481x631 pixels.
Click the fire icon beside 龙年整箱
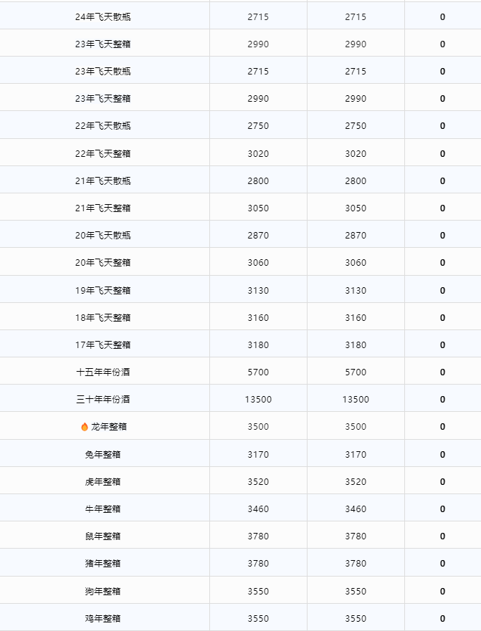(x=85, y=427)
